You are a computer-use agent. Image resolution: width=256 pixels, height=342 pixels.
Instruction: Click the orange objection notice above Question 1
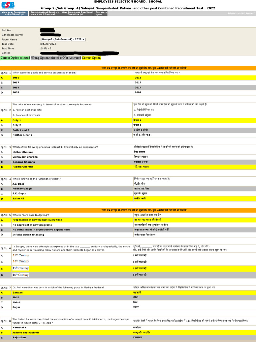coord(128,68)
